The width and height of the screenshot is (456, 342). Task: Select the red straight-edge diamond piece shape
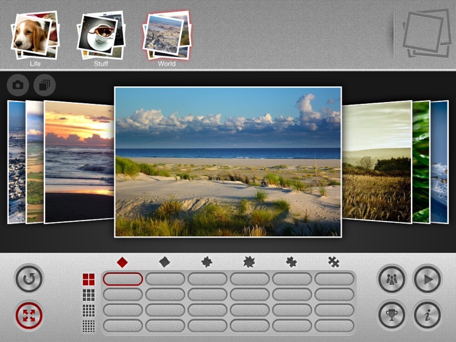[x=122, y=262]
